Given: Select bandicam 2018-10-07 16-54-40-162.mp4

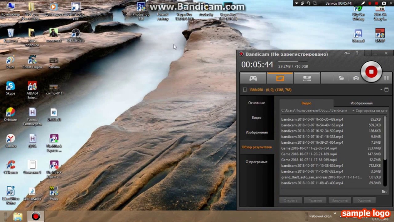Looking at the screenshot, I should [x=331, y=125].
